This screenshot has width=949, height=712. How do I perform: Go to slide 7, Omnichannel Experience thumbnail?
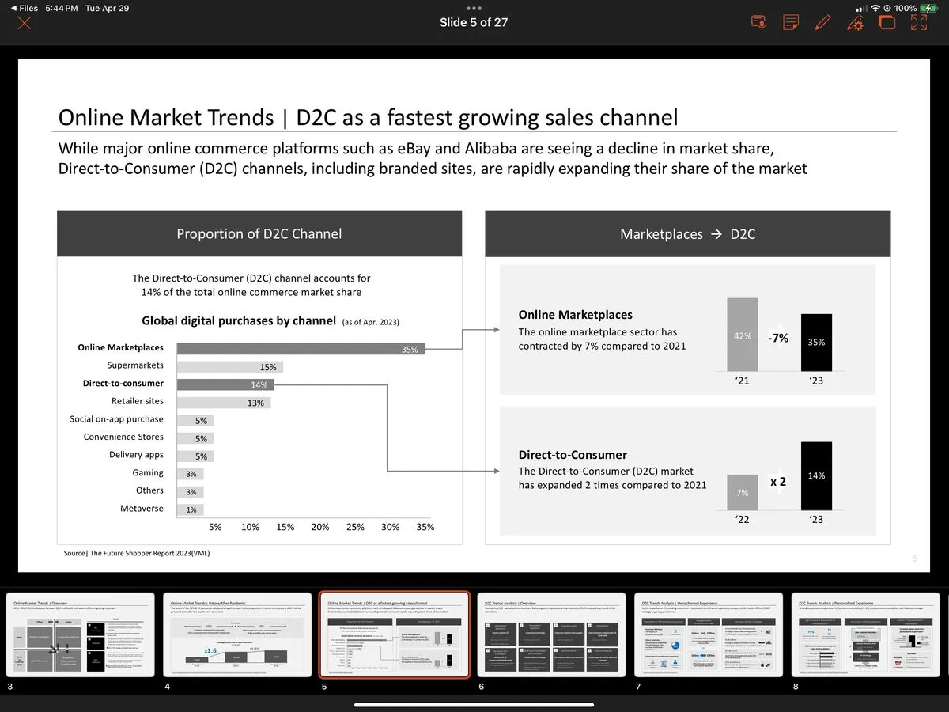709,635
